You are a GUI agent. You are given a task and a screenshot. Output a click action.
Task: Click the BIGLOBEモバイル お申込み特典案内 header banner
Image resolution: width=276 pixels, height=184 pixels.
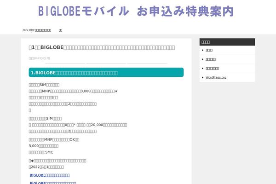pos(136,11)
